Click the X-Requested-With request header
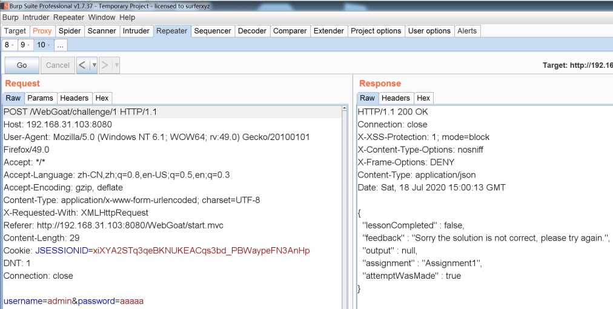 [76, 213]
